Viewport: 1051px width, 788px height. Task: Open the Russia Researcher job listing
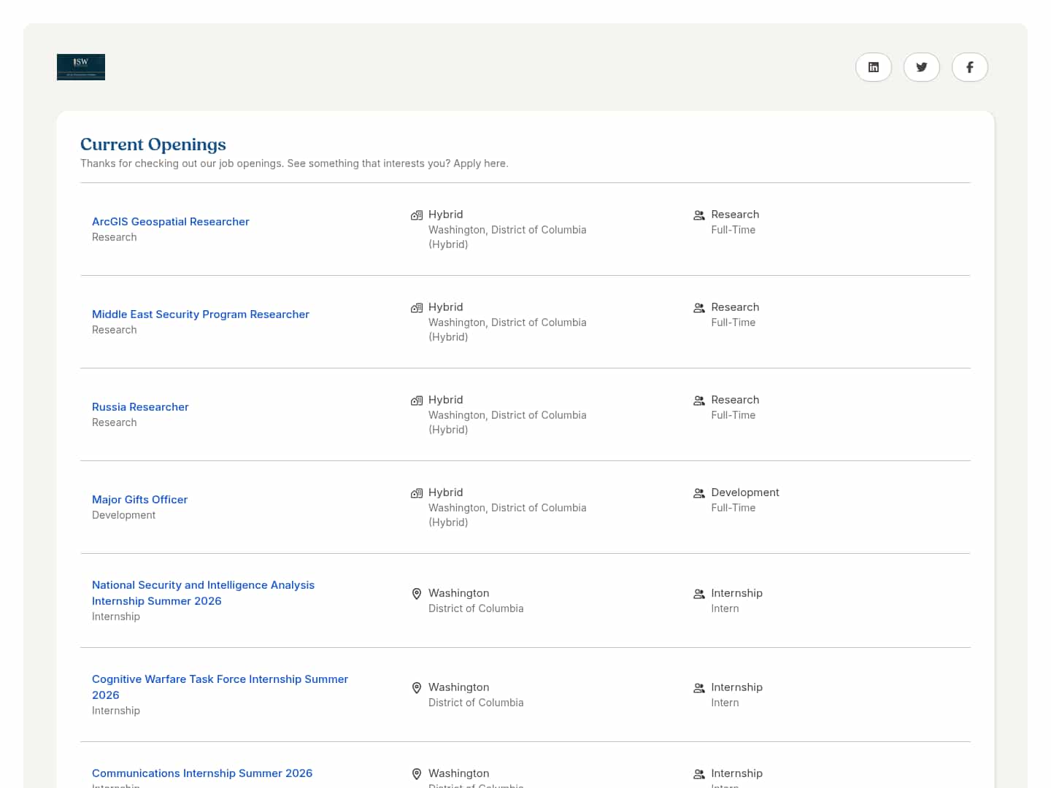click(140, 407)
